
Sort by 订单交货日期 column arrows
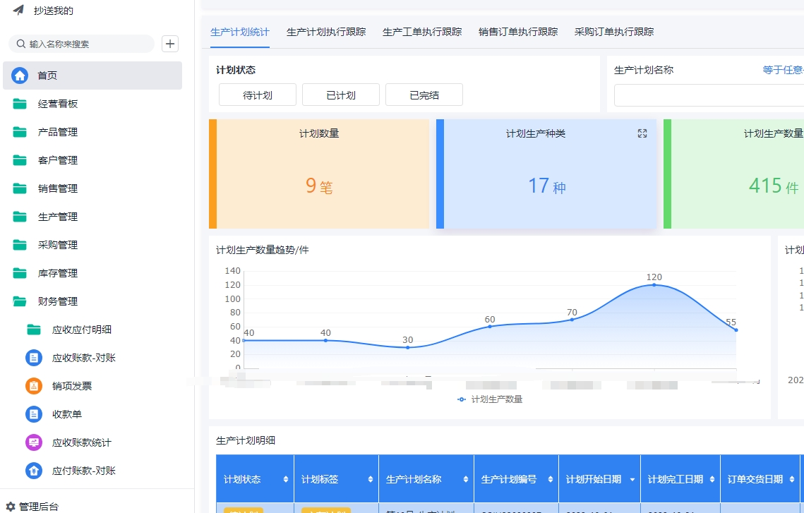[x=792, y=479]
